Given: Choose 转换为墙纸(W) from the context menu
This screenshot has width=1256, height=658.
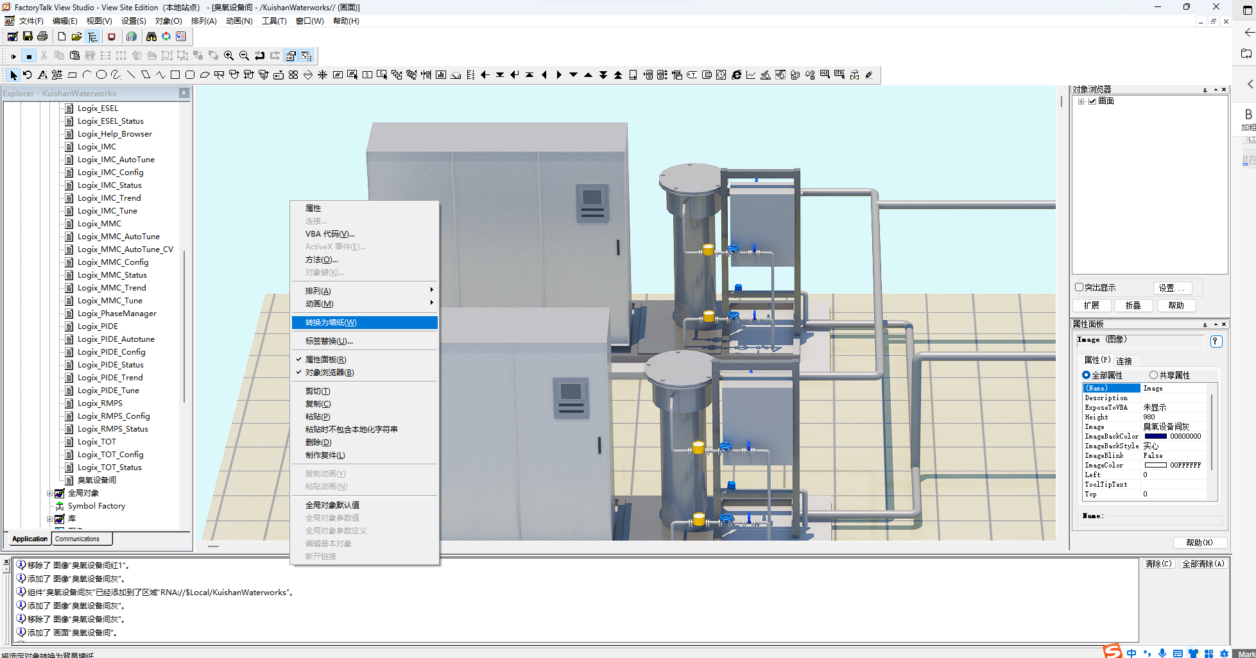Looking at the screenshot, I should click(364, 323).
